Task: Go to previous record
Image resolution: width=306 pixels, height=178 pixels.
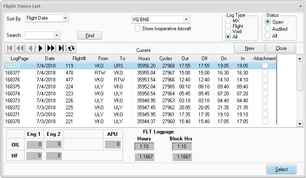Action: point(30,48)
